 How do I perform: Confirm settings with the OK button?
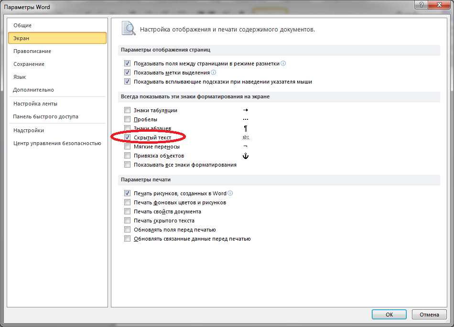coord(389,315)
